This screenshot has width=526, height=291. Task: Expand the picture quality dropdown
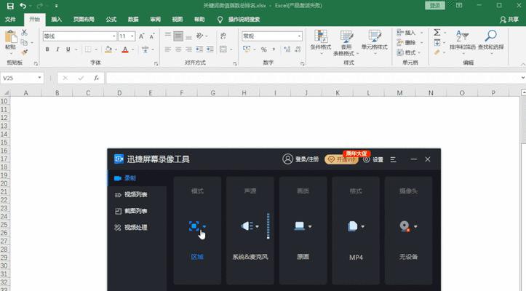point(310,226)
